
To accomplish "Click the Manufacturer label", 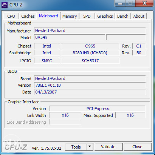I will (x=19, y=31).
